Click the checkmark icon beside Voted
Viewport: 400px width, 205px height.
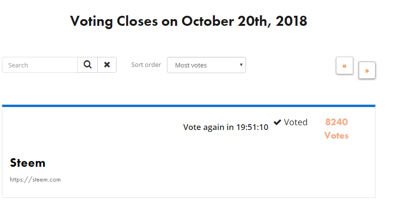point(277,122)
